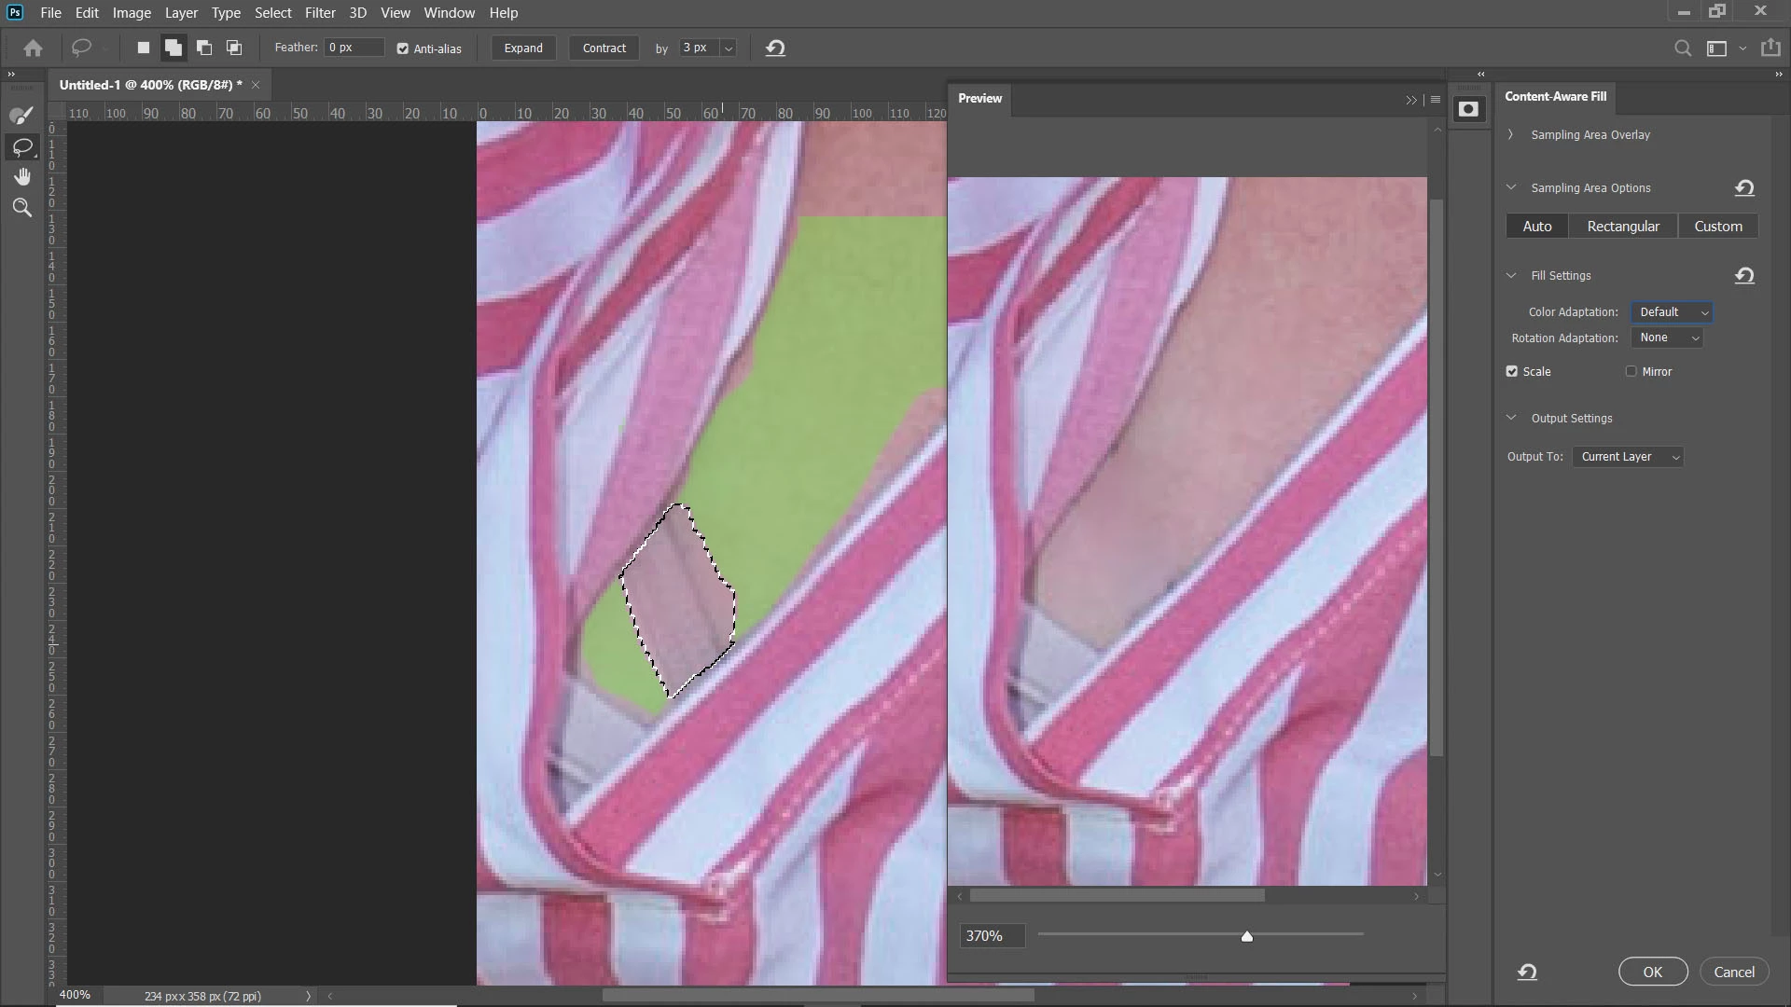Image resolution: width=1791 pixels, height=1007 pixels.
Task: Reset the Sampling Area Options
Action: tap(1744, 188)
